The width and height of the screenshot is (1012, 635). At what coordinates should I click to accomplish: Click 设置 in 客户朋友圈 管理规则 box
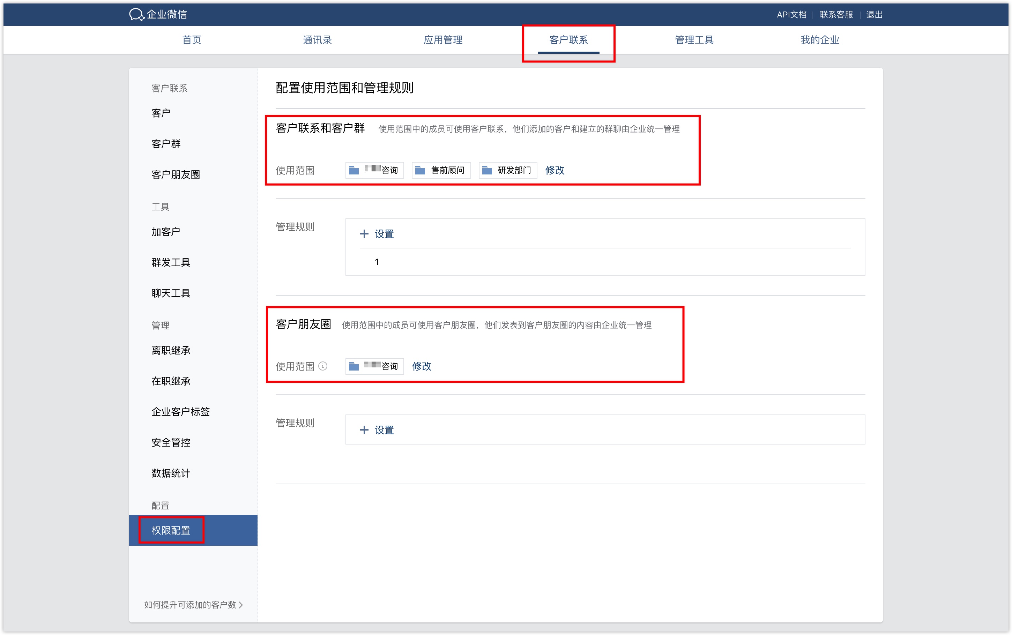click(384, 430)
